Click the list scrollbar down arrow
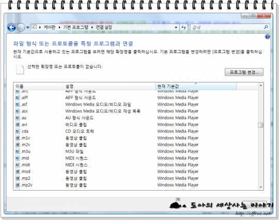Viewport: 279px width, 220px height. [x=261, y=187]
